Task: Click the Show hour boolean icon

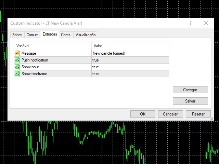Action: [x=17, y=67]
